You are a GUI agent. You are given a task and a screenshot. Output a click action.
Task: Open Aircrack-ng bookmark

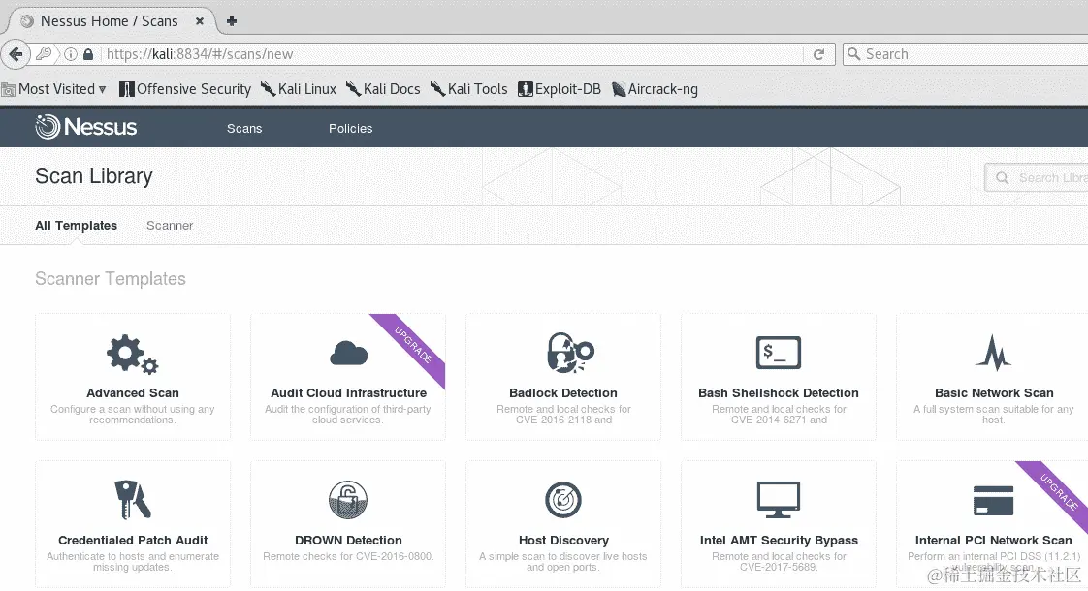[x=655, y=89]
